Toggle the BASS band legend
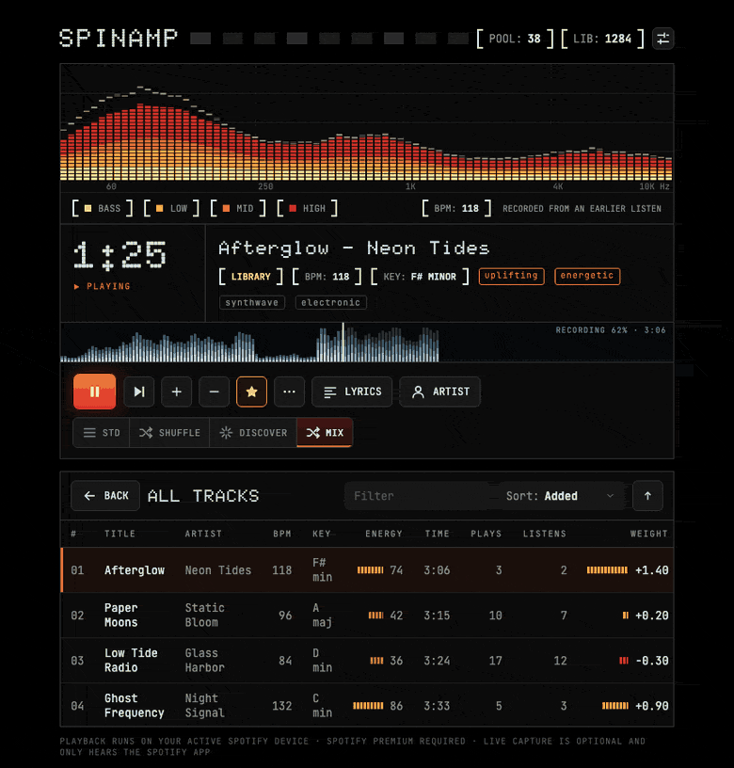 click(x=103, y=208)
